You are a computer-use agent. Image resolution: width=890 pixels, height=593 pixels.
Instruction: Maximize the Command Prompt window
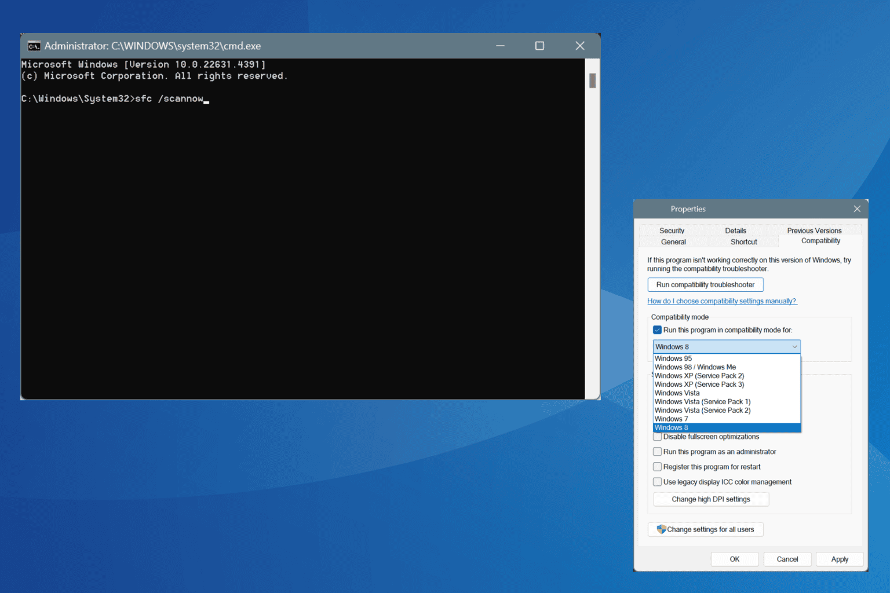(x=539, y=46)
